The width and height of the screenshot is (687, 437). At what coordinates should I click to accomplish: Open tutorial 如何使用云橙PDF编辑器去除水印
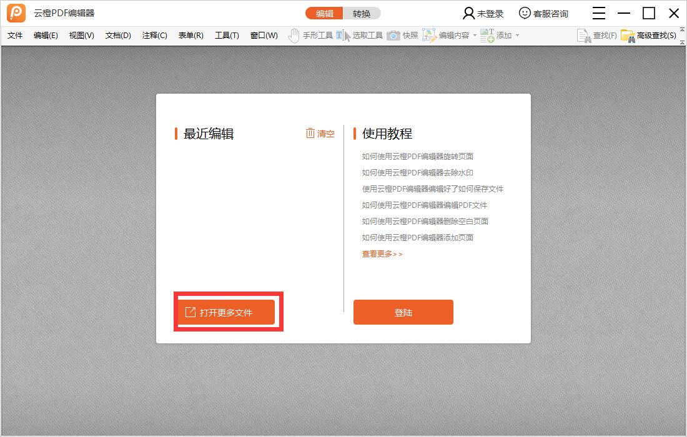pos(418,172)
